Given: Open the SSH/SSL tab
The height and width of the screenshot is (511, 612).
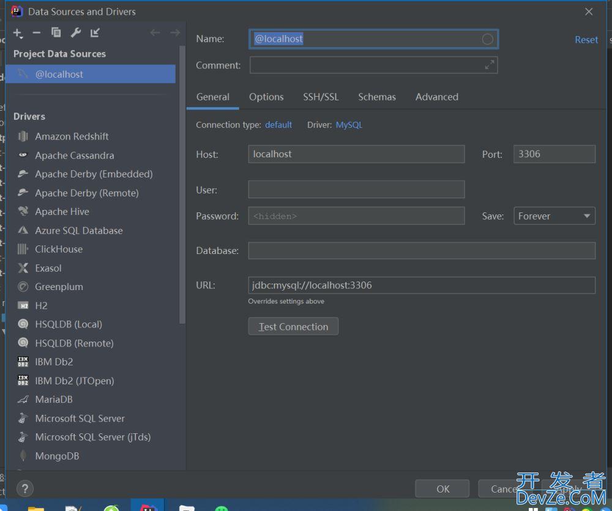Looking at the screenshot, I should pyautogui.click(x=321, y=97).
